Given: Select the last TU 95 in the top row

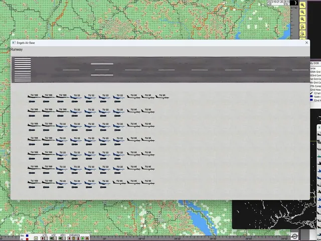Looking at the screenshot, I should pyautogui.click(x=162, y=96).
